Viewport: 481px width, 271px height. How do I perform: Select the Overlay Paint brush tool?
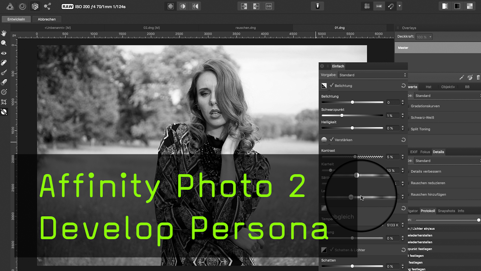[x=4, y=73]
